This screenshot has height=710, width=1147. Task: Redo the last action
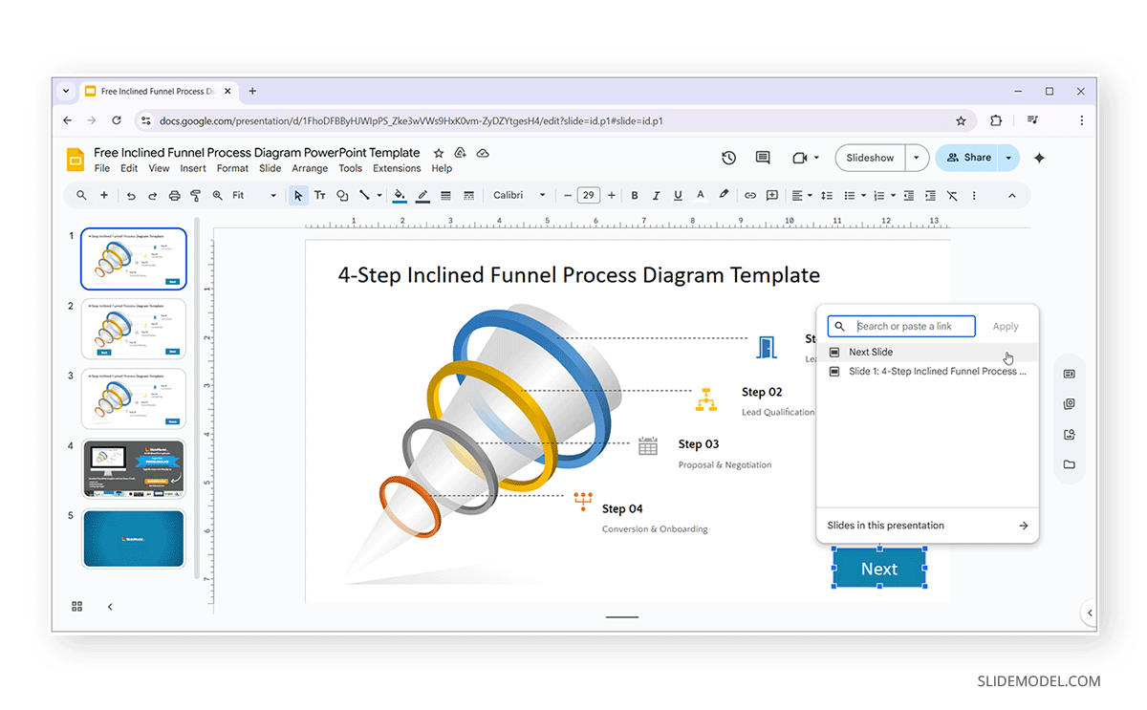(152, 195)
